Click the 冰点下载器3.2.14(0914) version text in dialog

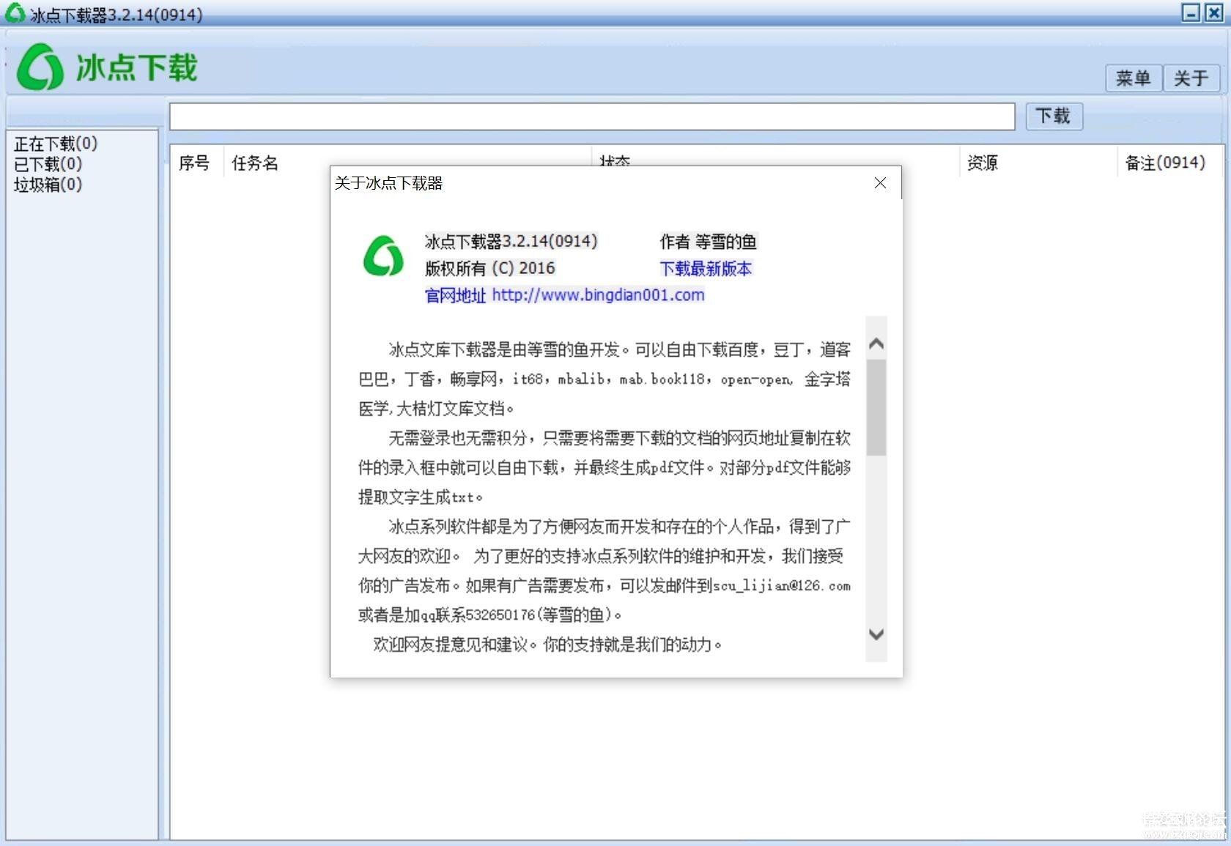[x=511, y=241]
